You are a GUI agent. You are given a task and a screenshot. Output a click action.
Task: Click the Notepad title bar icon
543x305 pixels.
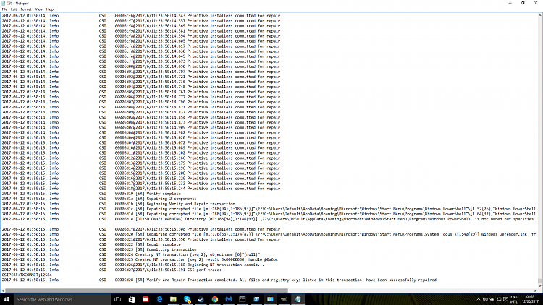4,3
